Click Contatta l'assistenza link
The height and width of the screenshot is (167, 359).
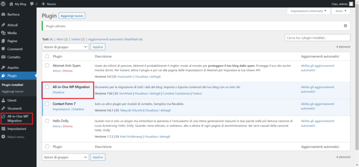point(176,93)
